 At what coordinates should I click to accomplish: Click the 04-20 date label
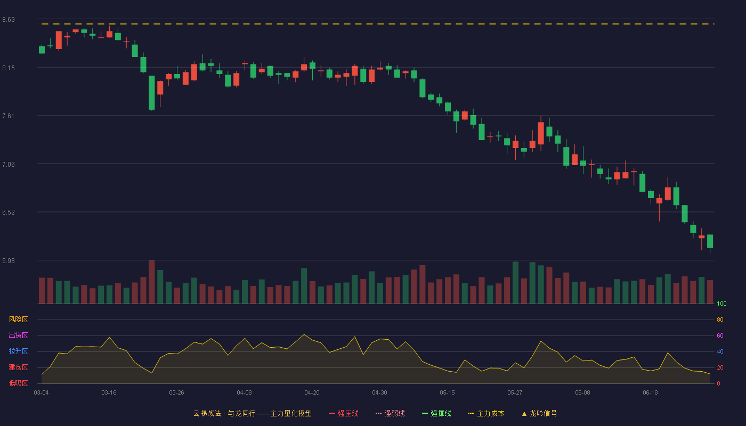pos(312,392)
